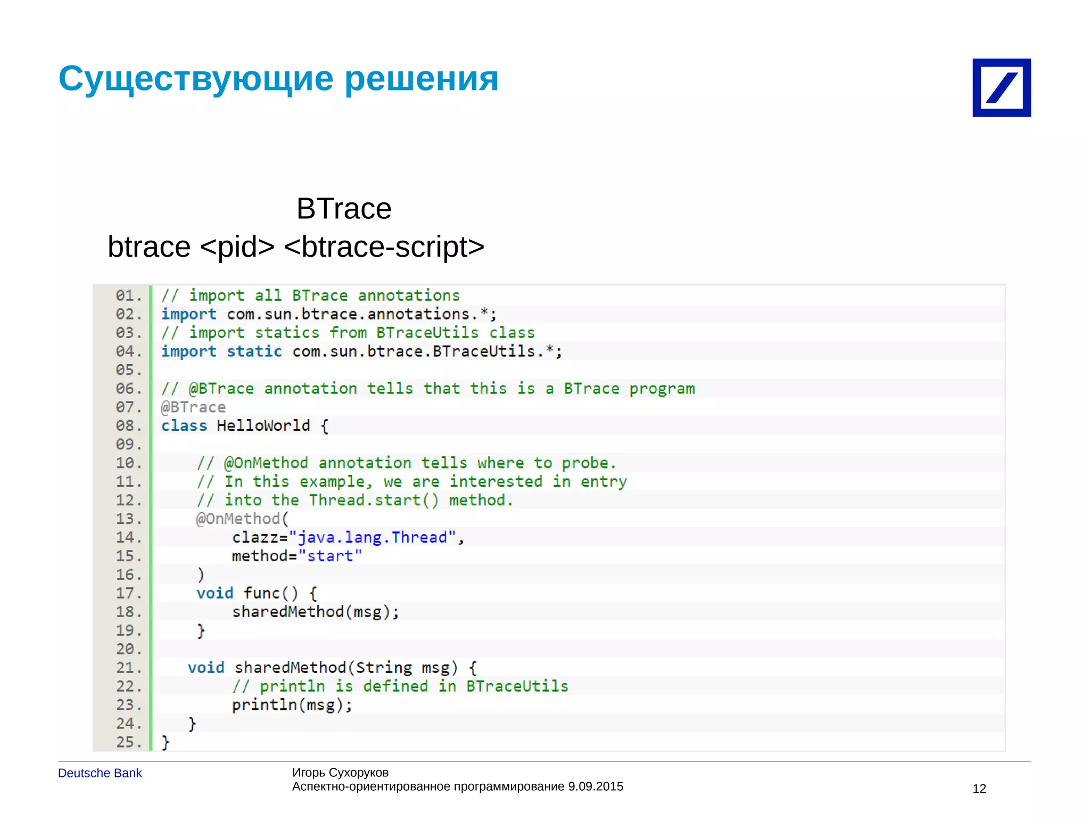Click the method="start" argument
Image resolution: width=1090 pixels, height=820 pixels.
[x=297, y=556]
